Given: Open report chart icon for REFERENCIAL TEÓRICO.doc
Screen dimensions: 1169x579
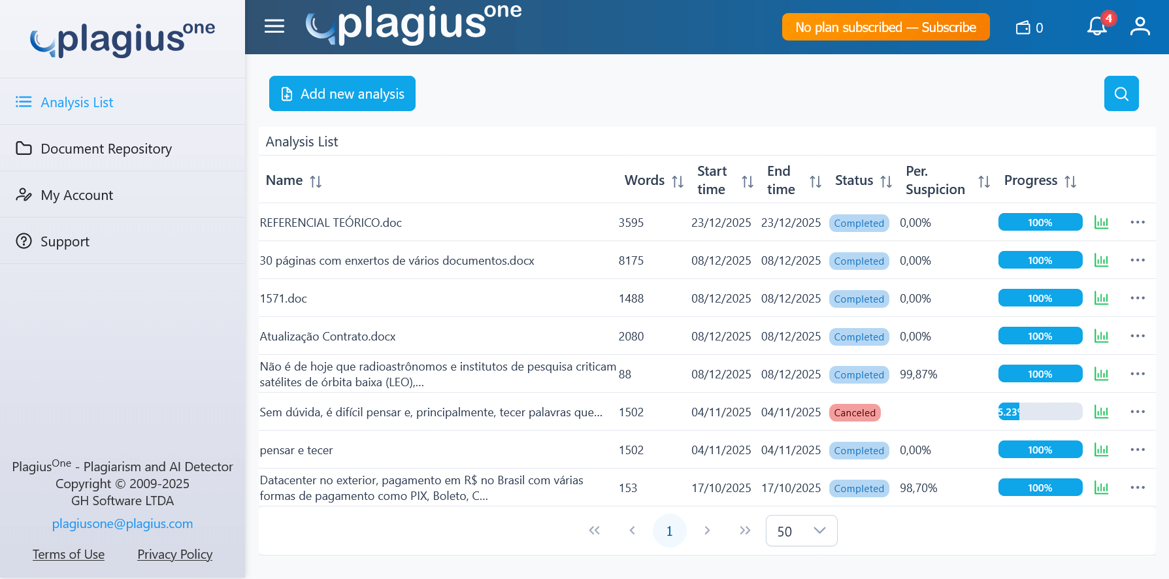Looking at the screenshot, I should pyautogui.click(x=1101, y=223).
